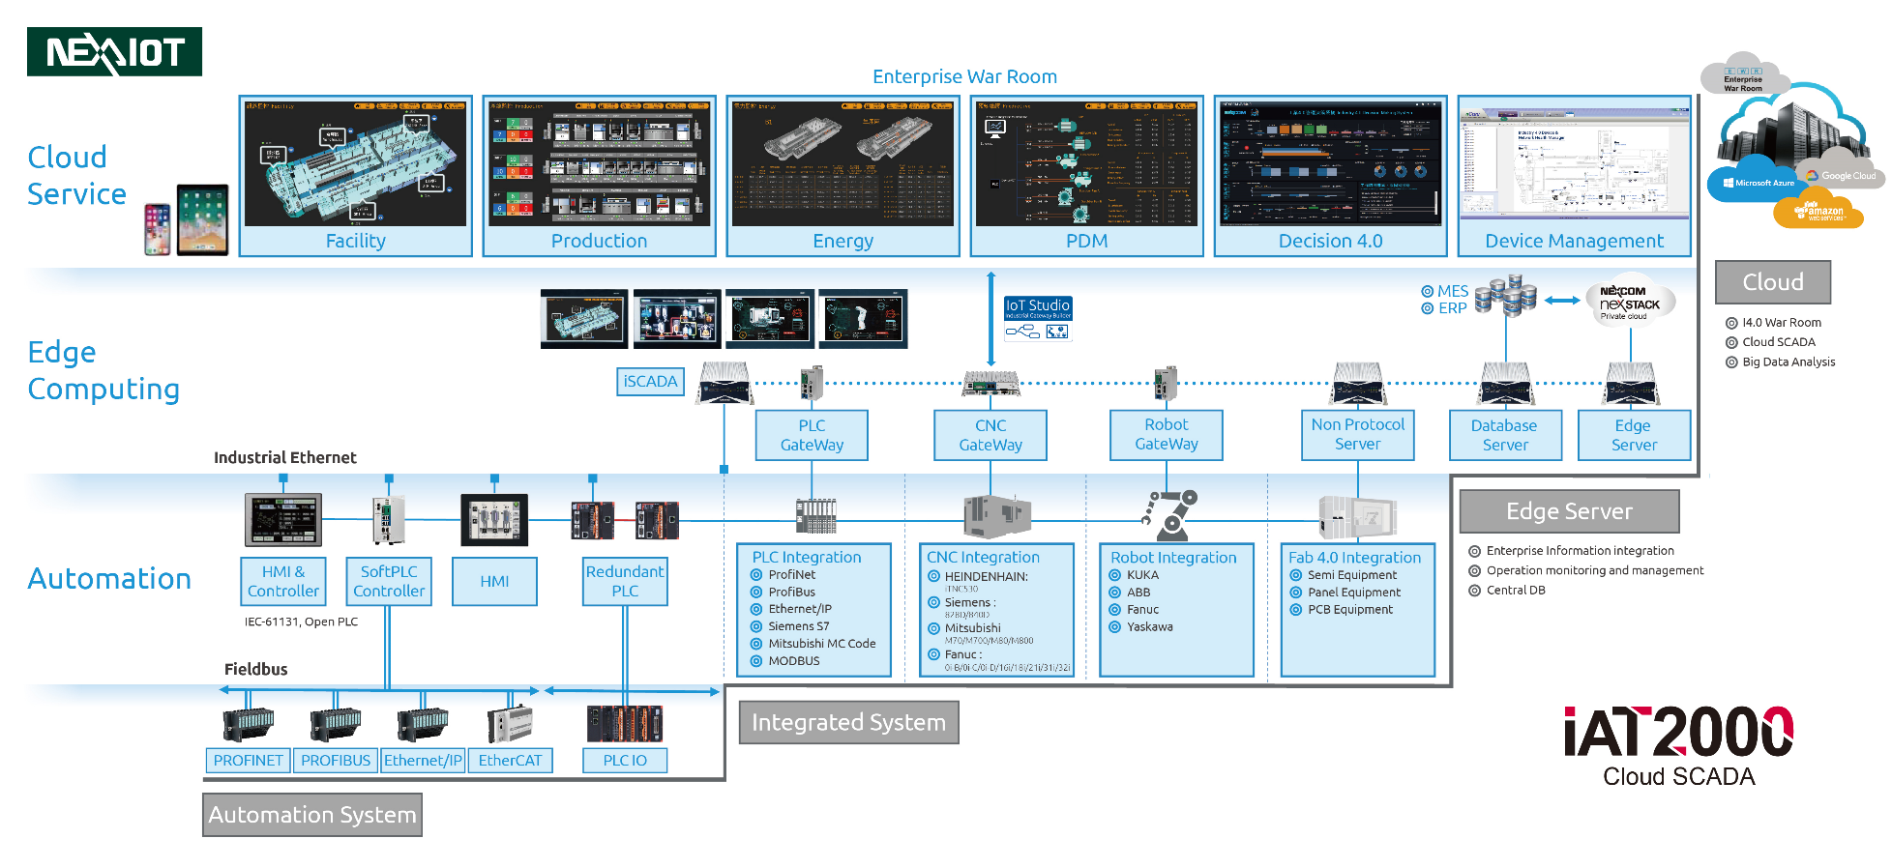Click the PLC IO module device icon
This screenshot has width=1892, height=868.
click(625, 724)
